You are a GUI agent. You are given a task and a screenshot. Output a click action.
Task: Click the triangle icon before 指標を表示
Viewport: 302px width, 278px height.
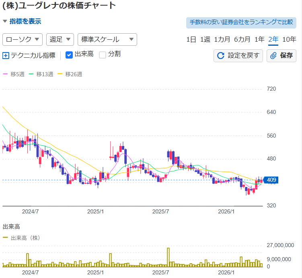coord(5,22)
